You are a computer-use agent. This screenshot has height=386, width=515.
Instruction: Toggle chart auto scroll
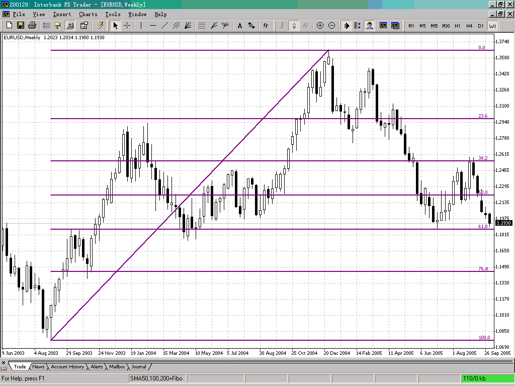347,26
